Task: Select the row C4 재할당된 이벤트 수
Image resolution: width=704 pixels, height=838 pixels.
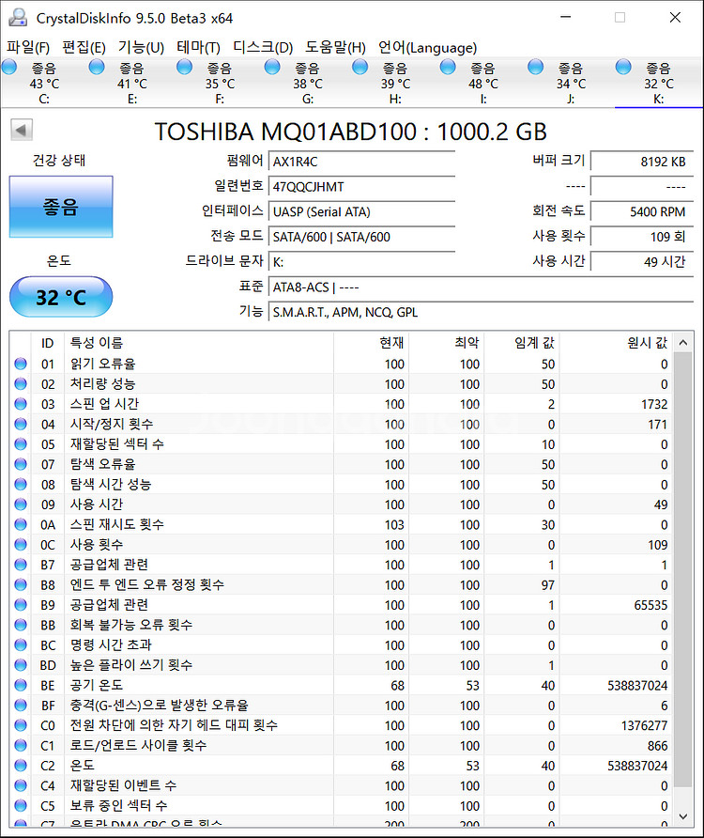Action: [342, 785]
